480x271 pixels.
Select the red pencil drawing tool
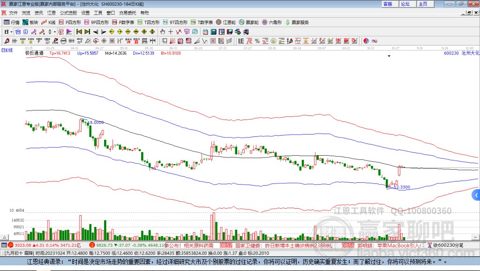point(7,41)
